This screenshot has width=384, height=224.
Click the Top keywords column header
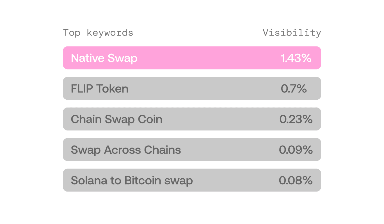point(98,33)
